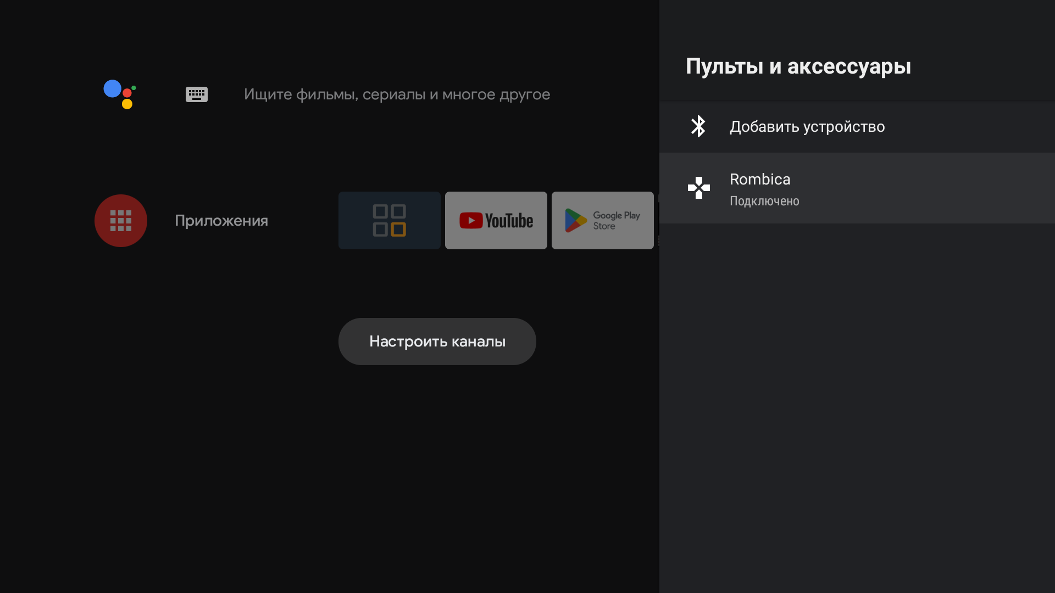Click the gamepad icon beside Rombica

(698, 188)
